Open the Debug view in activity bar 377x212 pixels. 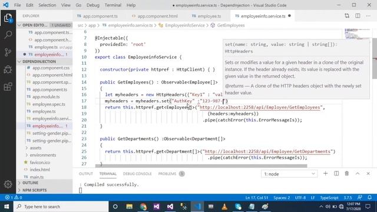(x=8, y=69)
